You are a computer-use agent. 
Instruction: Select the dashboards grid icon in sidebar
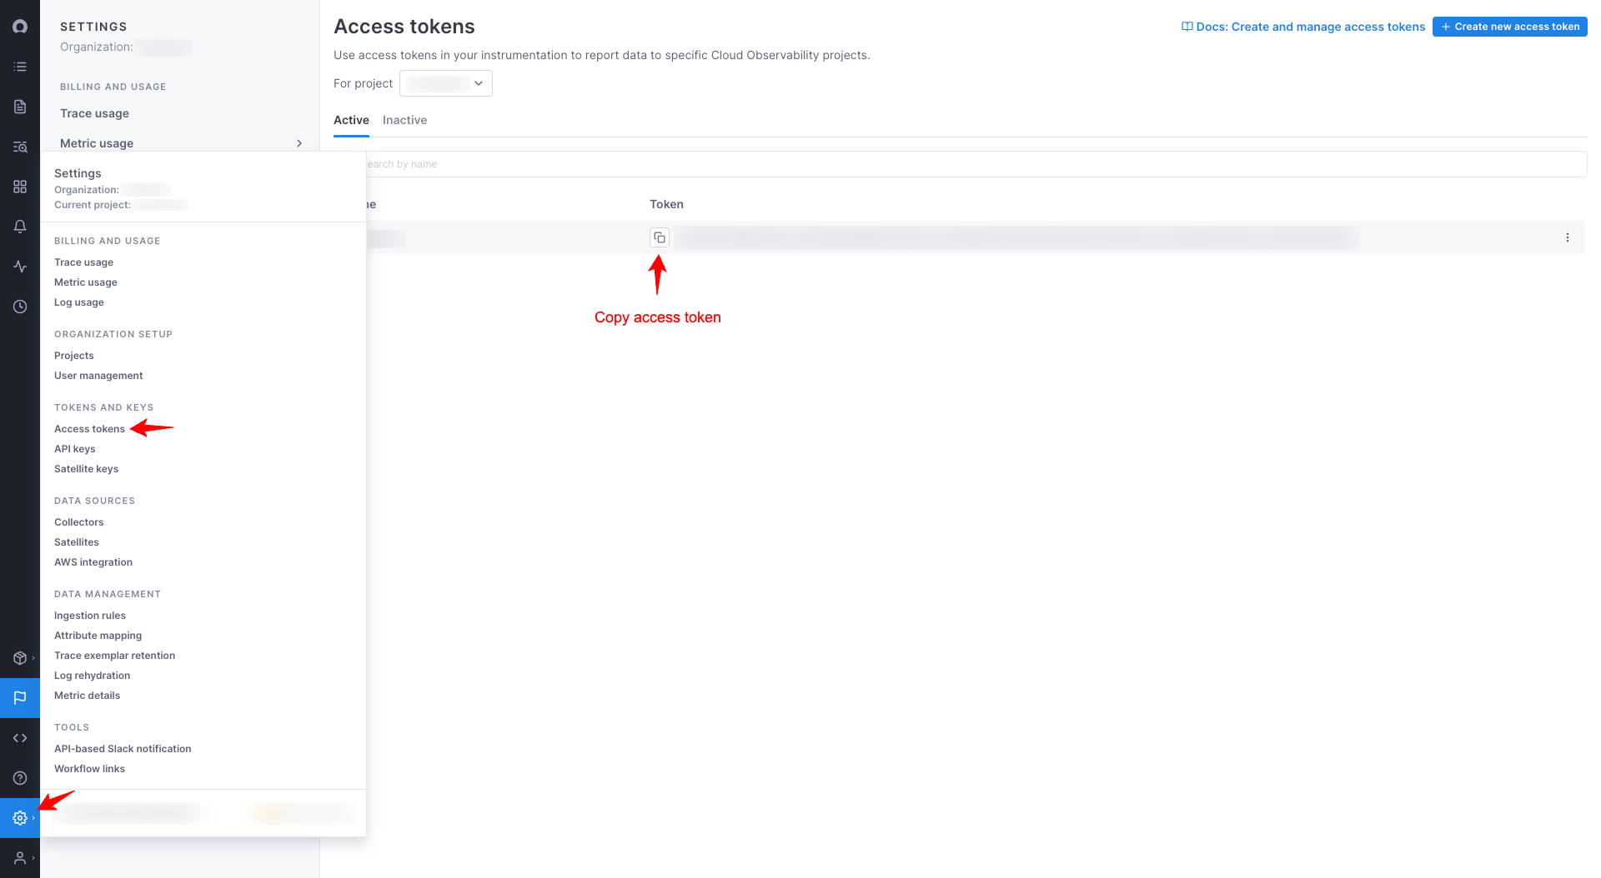click(20, 187)
